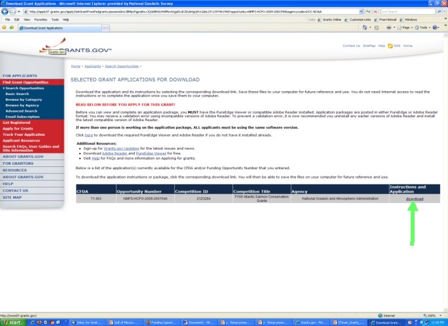The image size is (448, 326).
Task: Open the View menu
Action: pos(27,20)
